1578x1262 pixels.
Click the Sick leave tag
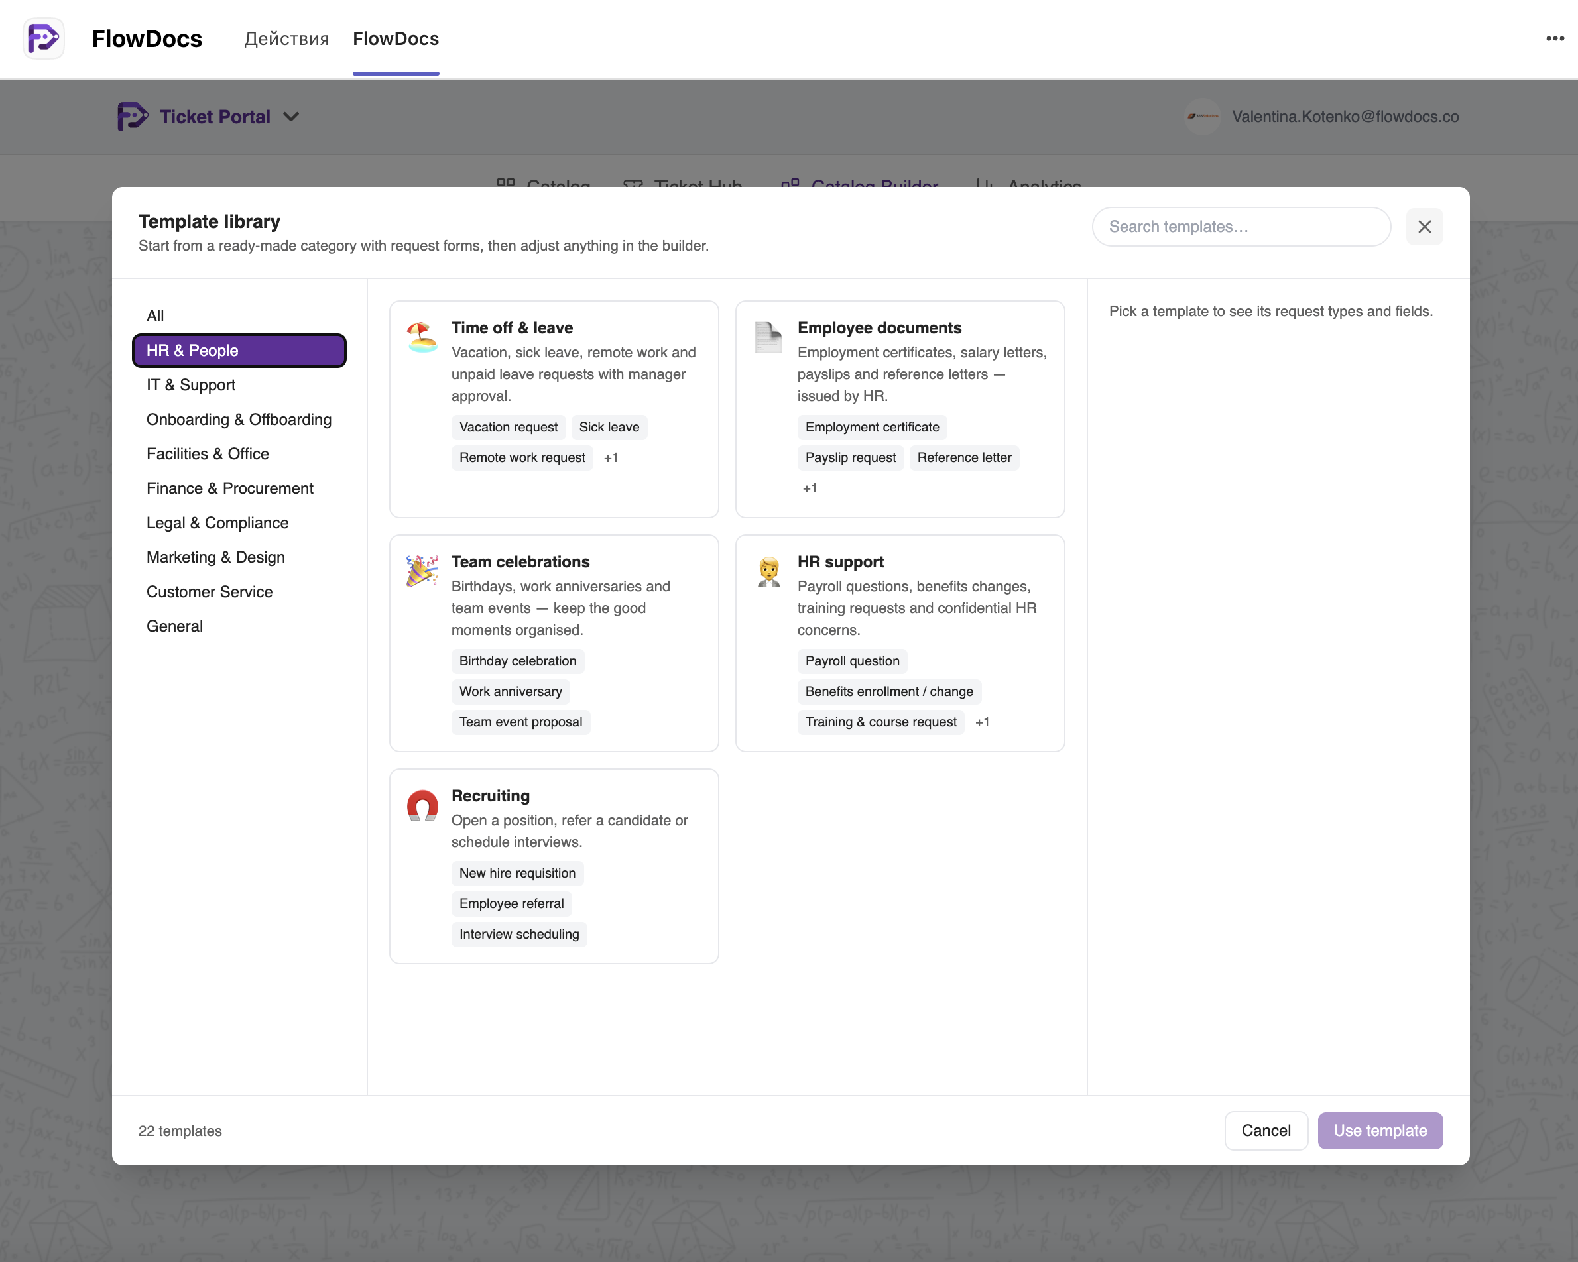pyautogui.click(x=609, y=428)
